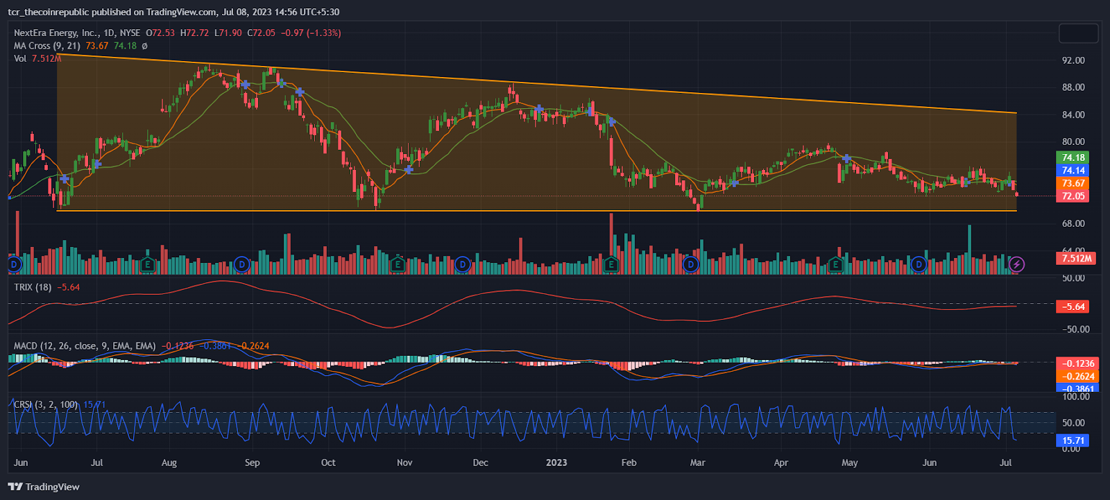This screenshot has height=500, width=1110.
Task: Select the dividend D marker near Dec
Action: pos(463,264)
